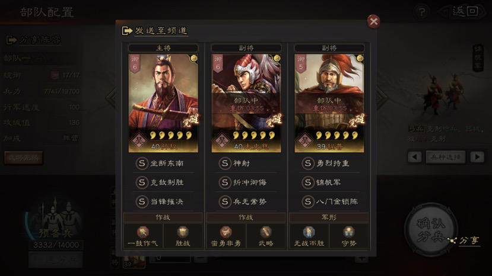Click the 一鼓作气 formation icon
The width and height of the screenshot is (492, 276).
coord(143,232)
